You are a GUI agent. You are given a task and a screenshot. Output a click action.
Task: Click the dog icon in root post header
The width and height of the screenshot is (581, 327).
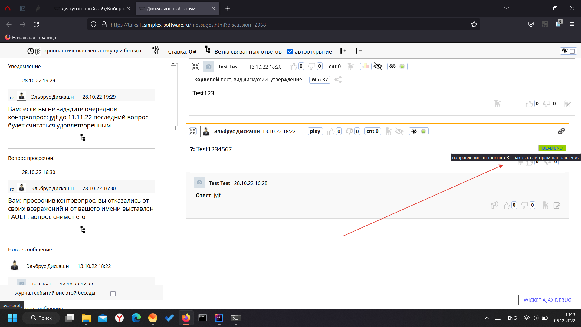point(351,66)
